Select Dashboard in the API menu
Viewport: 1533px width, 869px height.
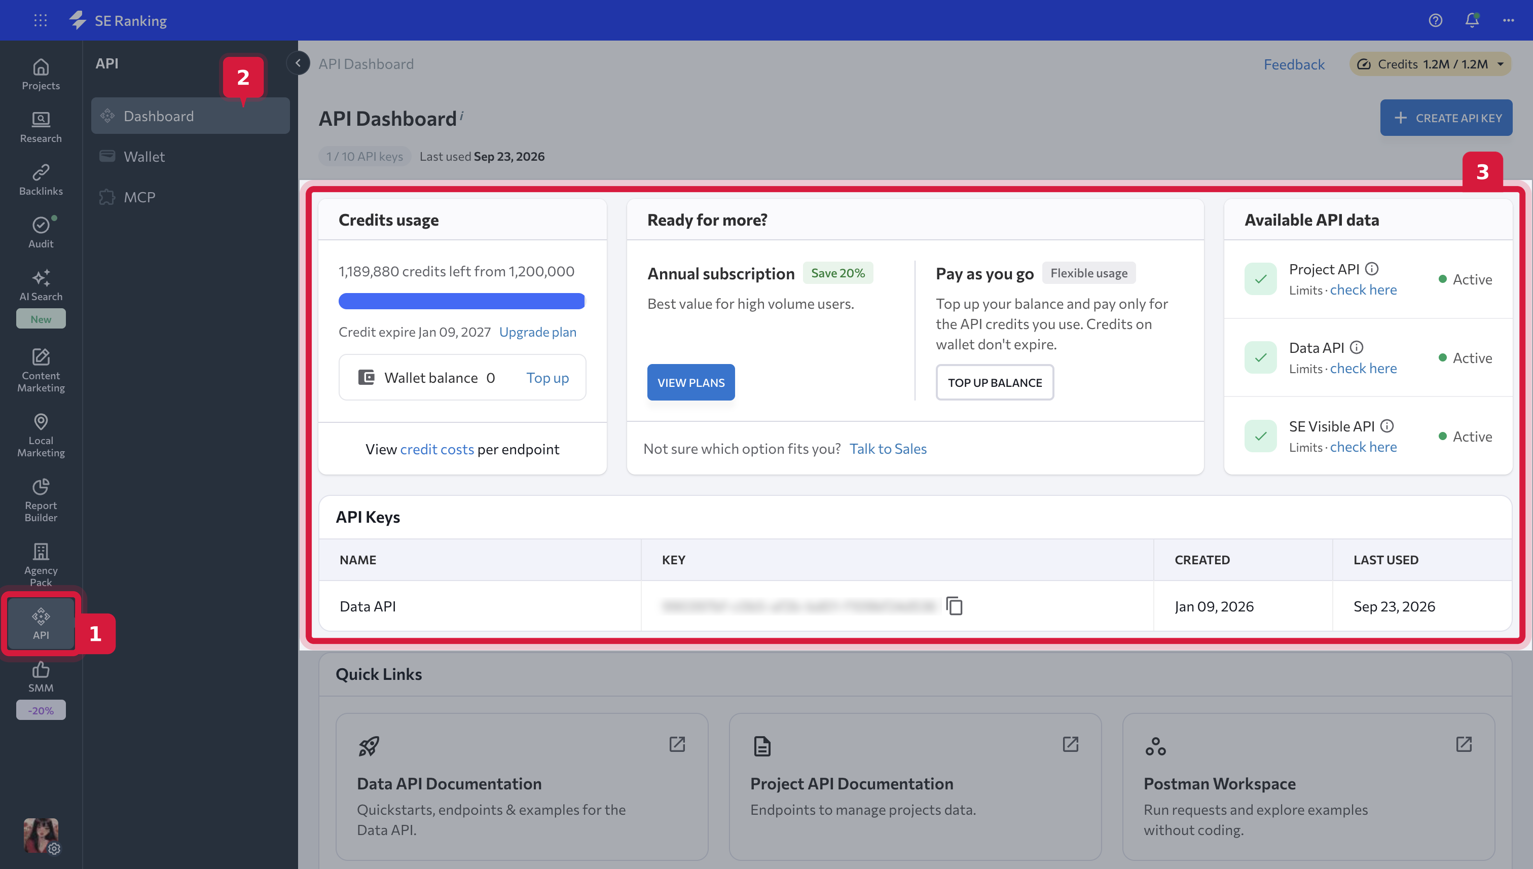pos(190,116)
